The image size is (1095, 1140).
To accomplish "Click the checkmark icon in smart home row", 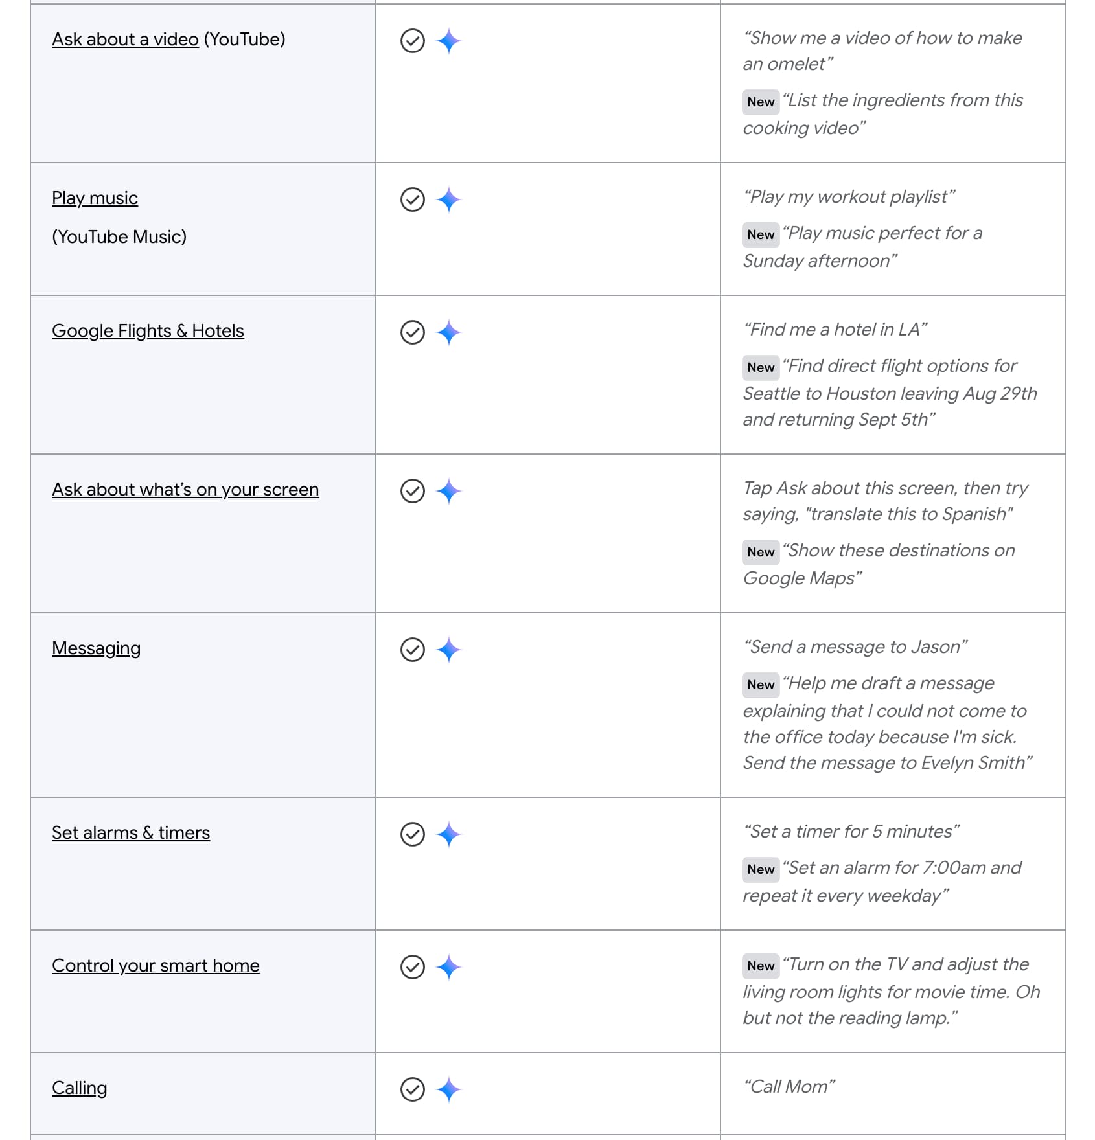I will point(413,967).
